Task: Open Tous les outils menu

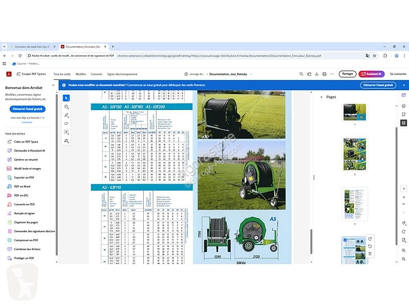Action: 62,74
